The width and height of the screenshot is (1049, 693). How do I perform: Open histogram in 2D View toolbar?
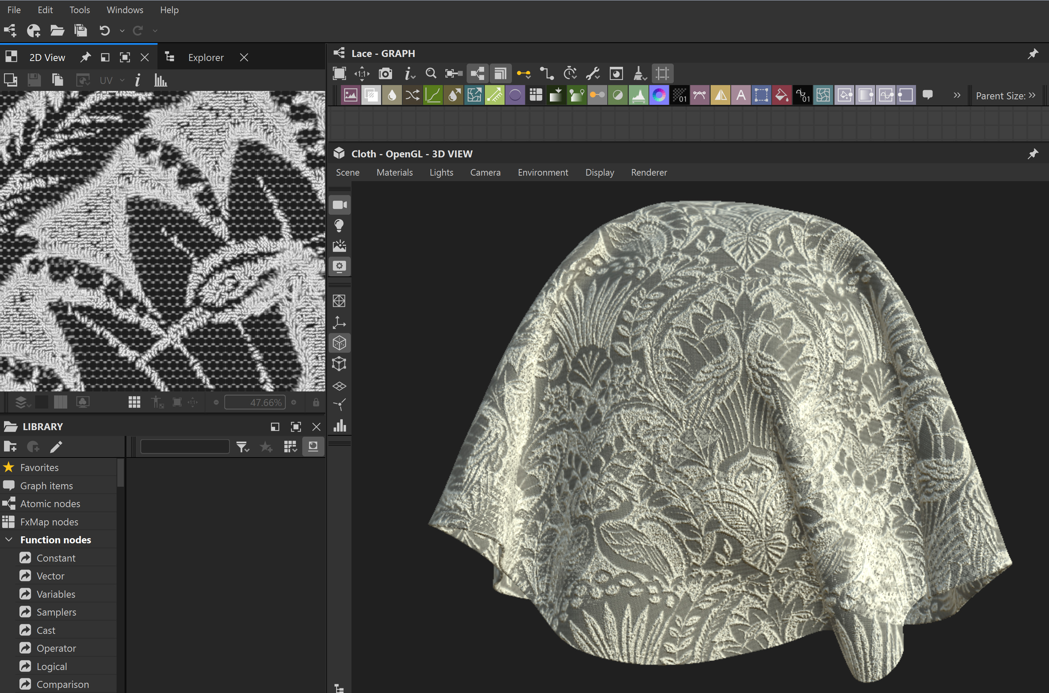(x=160, y=80)
